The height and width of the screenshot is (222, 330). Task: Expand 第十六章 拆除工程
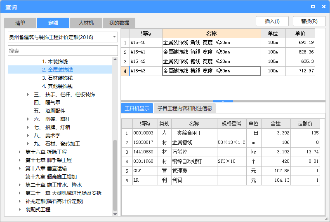click(x=20, y=152)
